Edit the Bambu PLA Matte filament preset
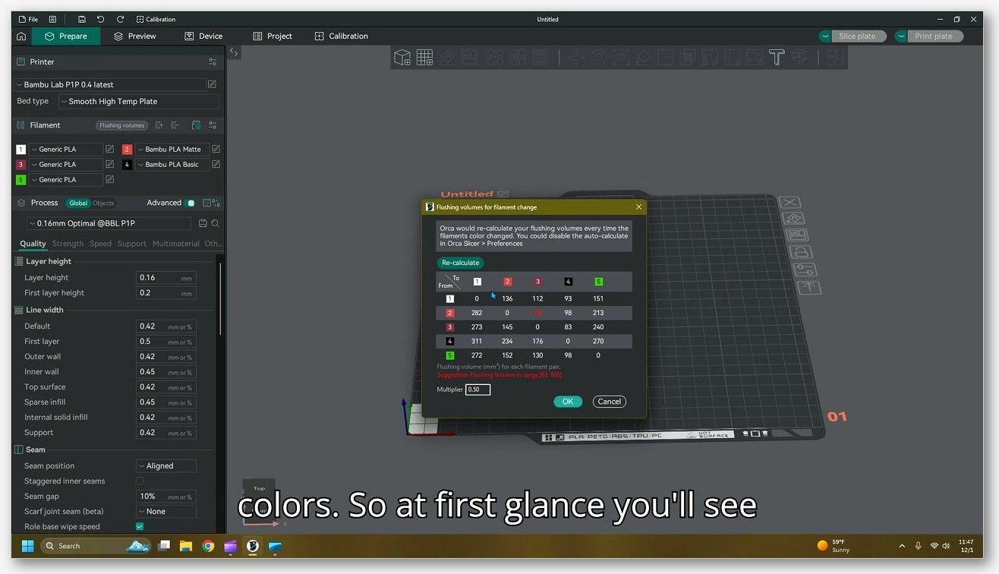The width and height of the screenshot is (999, 574). (216, 149)
